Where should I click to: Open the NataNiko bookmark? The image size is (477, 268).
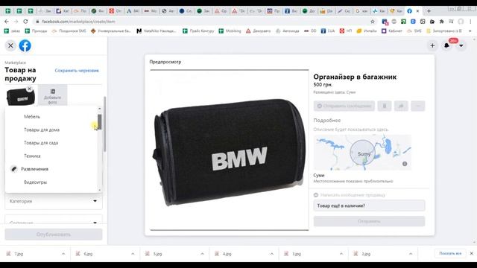click(157, 31)
